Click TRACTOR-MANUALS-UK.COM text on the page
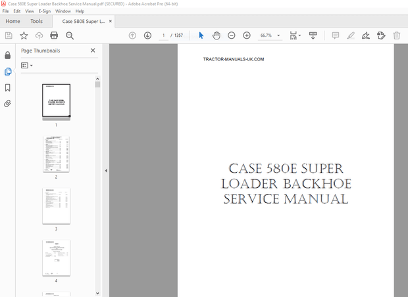 234,59
